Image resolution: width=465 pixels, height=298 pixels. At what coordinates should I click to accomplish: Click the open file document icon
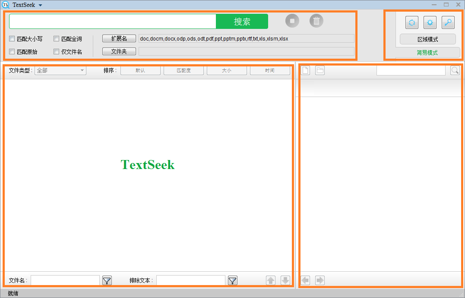pos(305,70)
